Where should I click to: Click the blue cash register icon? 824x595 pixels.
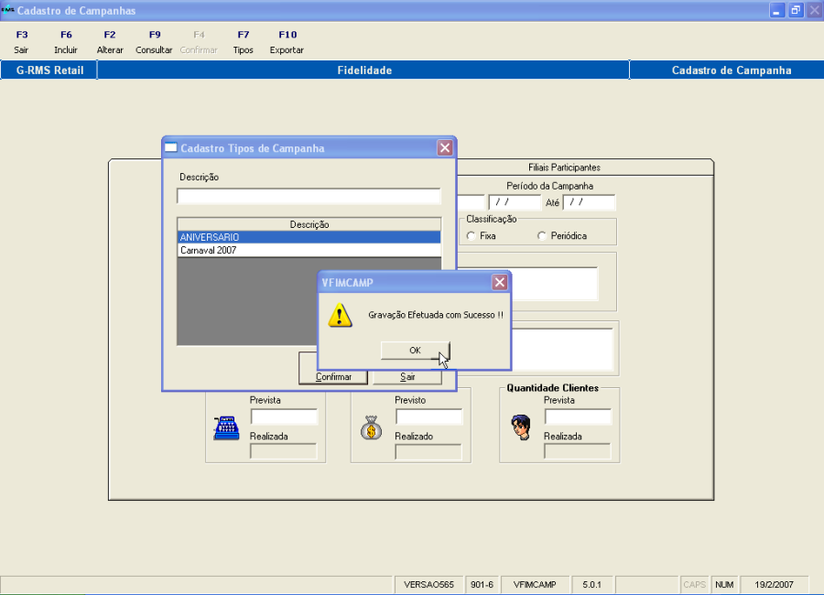pyautogui.click(x=226, y=427)
